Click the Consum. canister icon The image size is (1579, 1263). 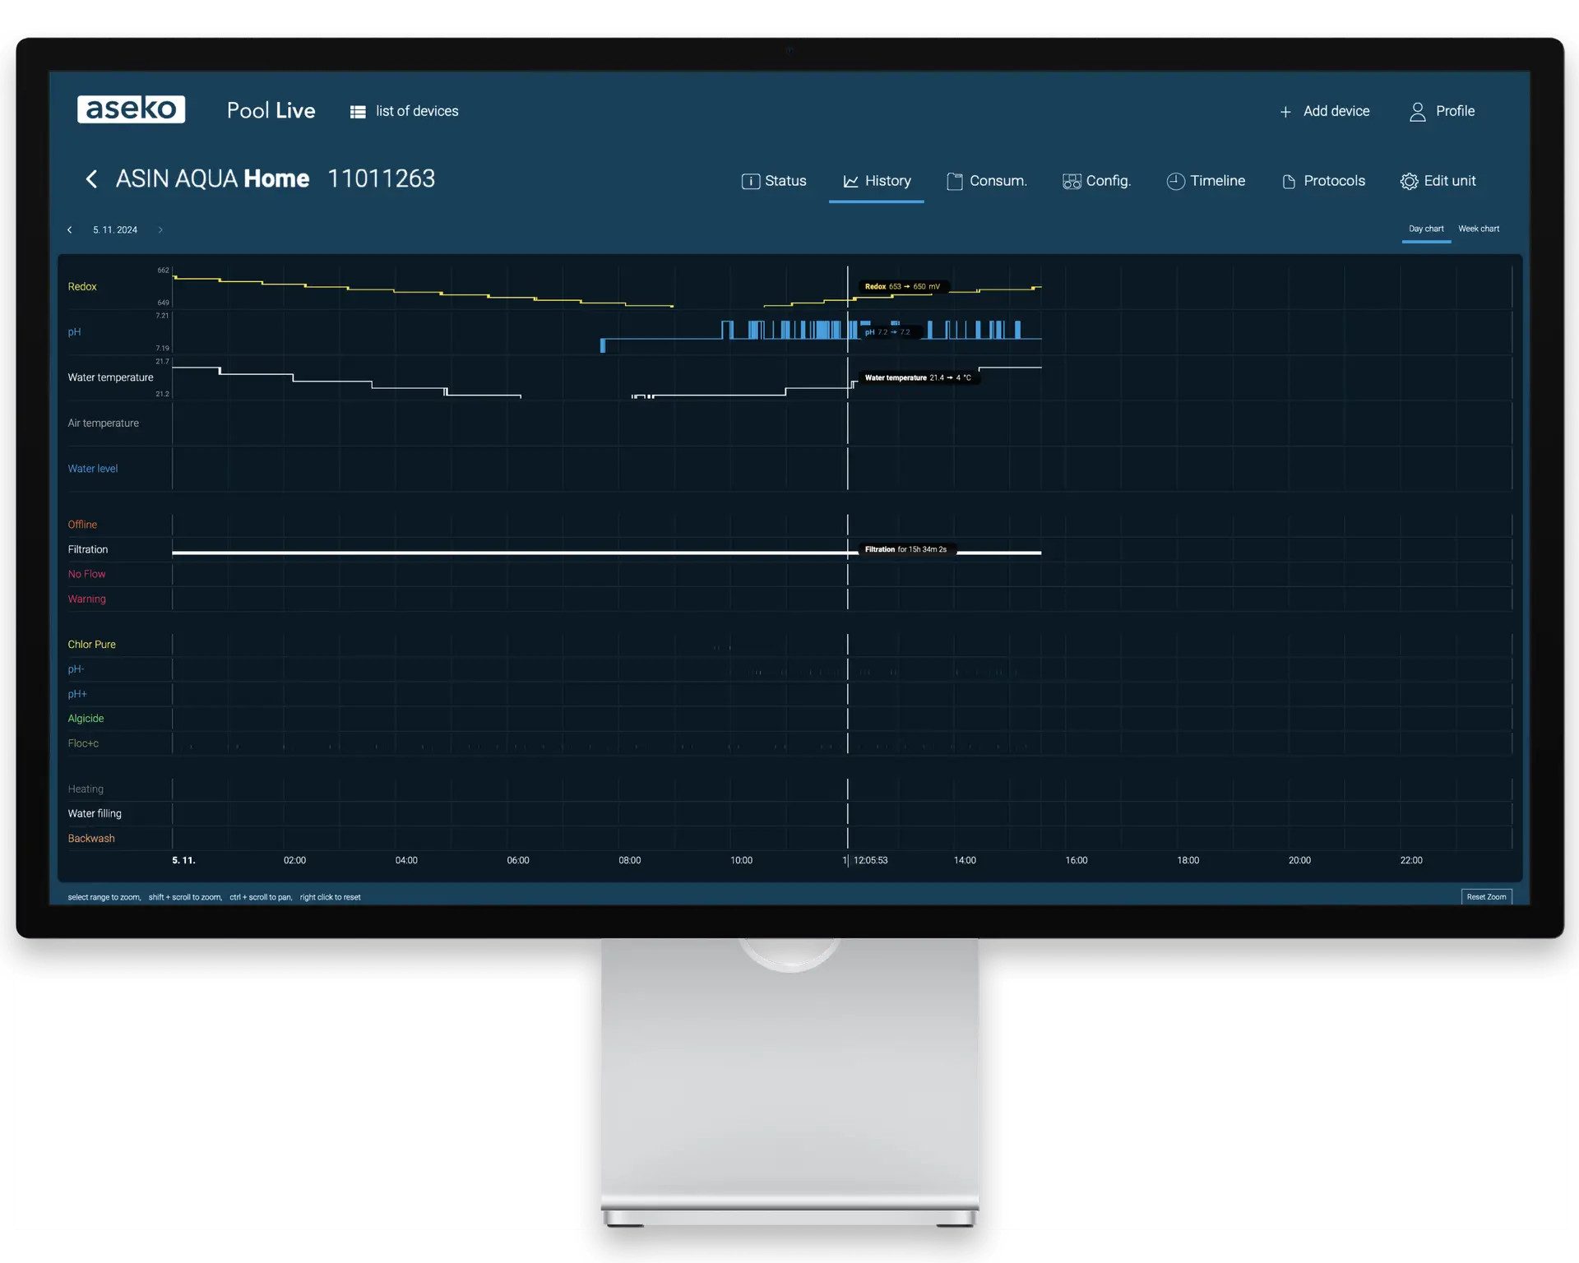(954, 182)
